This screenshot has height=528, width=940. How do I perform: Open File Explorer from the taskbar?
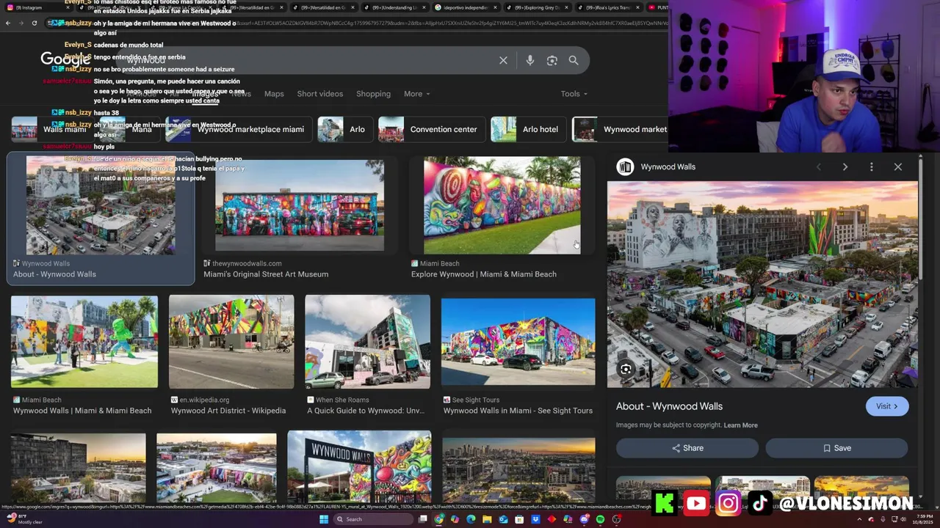click(x=487, y=519)
